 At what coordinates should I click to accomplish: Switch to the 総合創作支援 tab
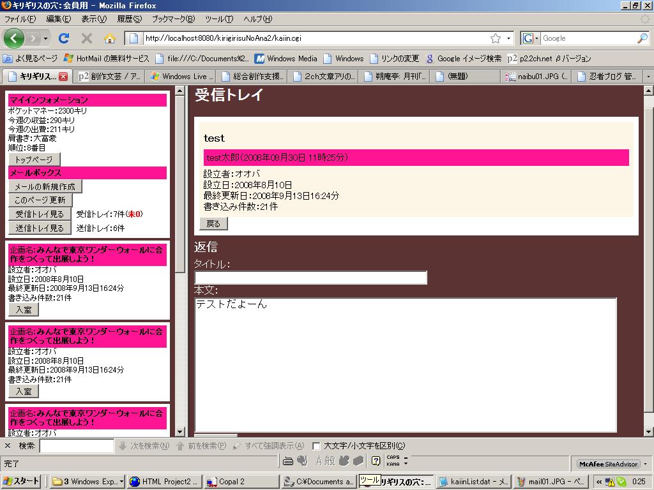[253, 77]
